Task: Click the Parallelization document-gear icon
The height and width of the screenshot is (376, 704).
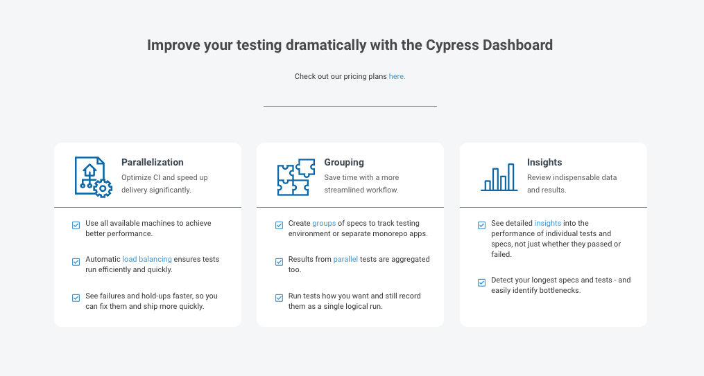Action: pos(94,177)
